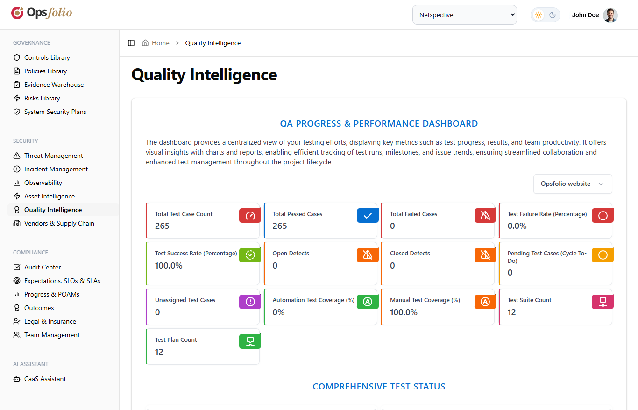638x410 pixels.
Task: Click the document icon beside Policies Library
Action: (17, 71)
